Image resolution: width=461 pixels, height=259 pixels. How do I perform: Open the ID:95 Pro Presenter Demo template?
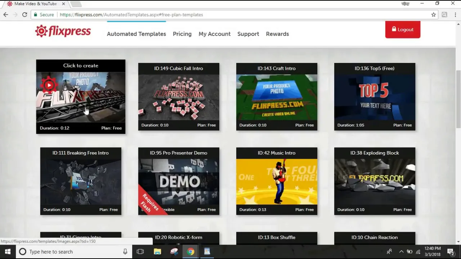(179, 181)
